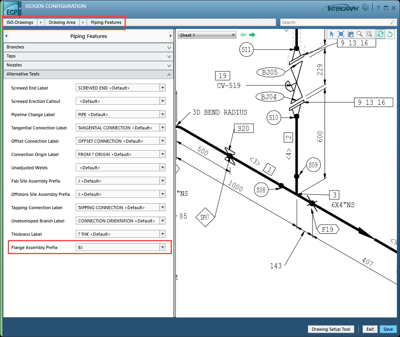Go to next sheet with green arrow

[252, 35]
